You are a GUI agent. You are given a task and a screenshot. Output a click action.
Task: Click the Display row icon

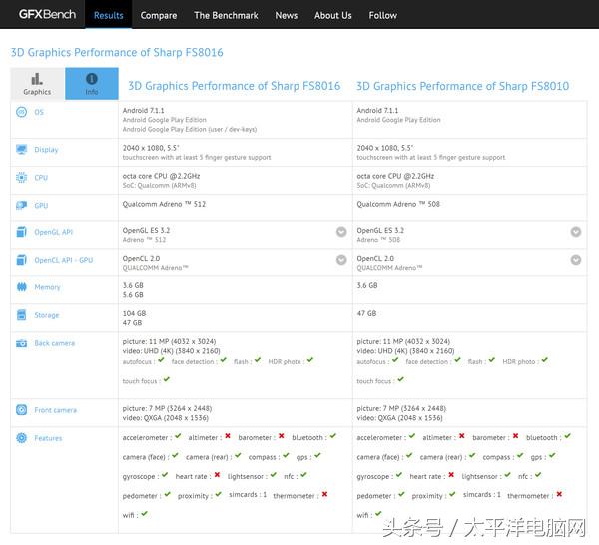coord(21,150)
